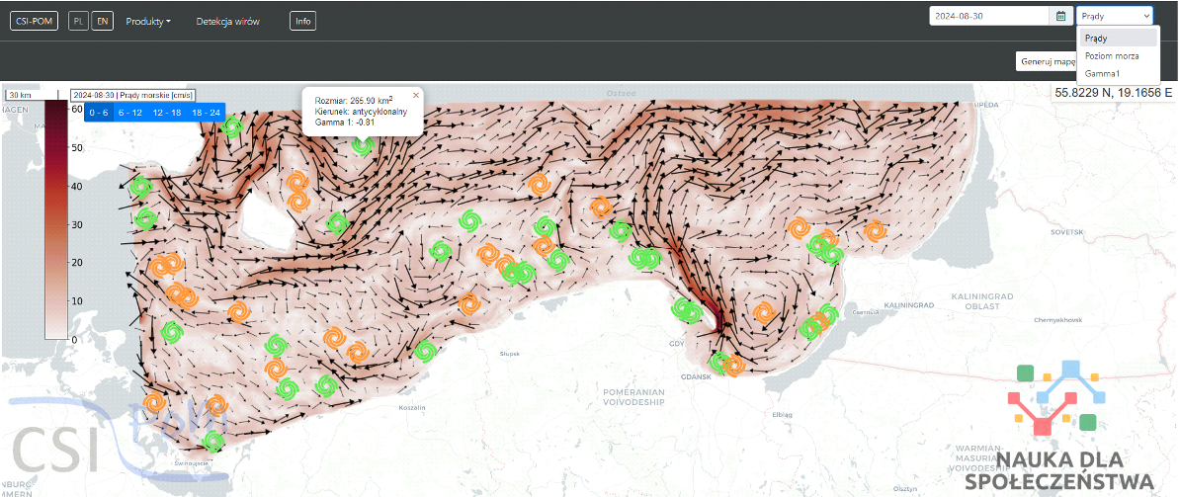Image resolution: width=1180 pixels, height=497 pixels.
Task: Expand the Produkty dropdown menu
Action: [x=148, y=21]
